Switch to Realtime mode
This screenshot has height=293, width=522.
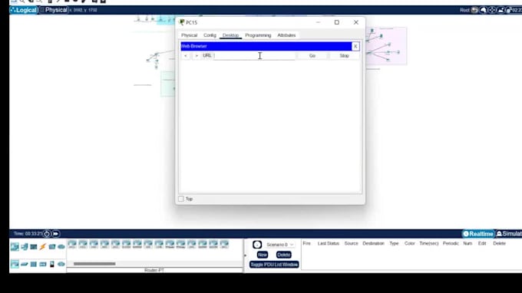pos(478,234)
